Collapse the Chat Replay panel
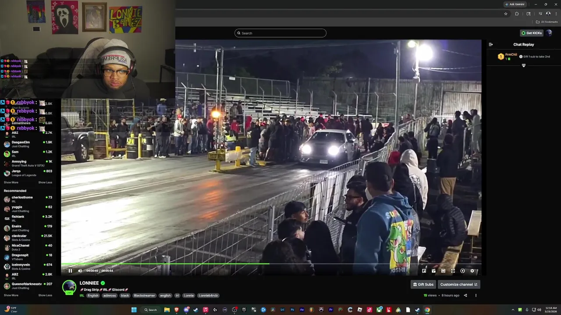 pyautogui.click(x=490, y=44)
